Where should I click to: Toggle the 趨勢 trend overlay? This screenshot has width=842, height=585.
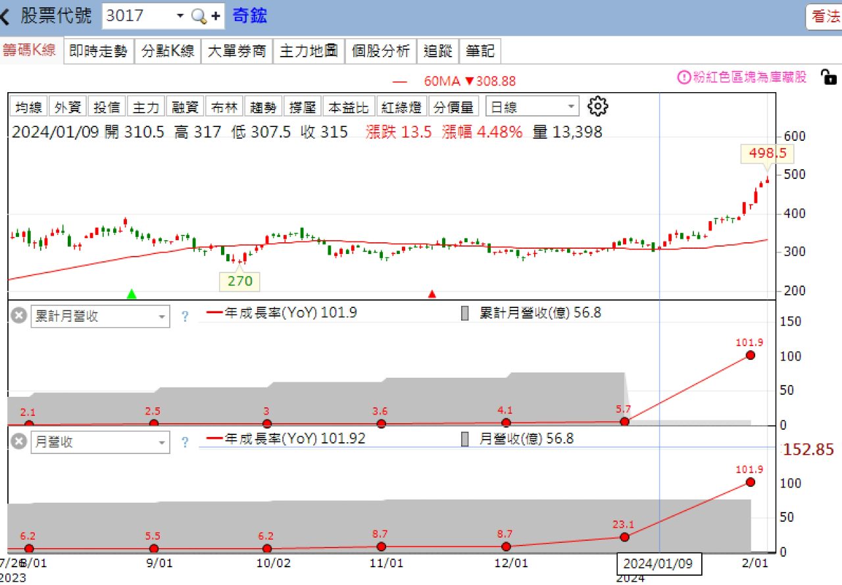click(x=263, y=107)
